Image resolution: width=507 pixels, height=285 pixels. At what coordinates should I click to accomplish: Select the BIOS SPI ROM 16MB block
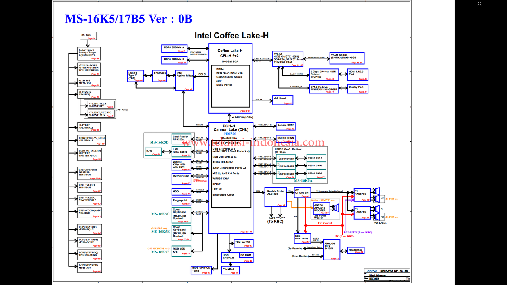(x=201, y=270)
